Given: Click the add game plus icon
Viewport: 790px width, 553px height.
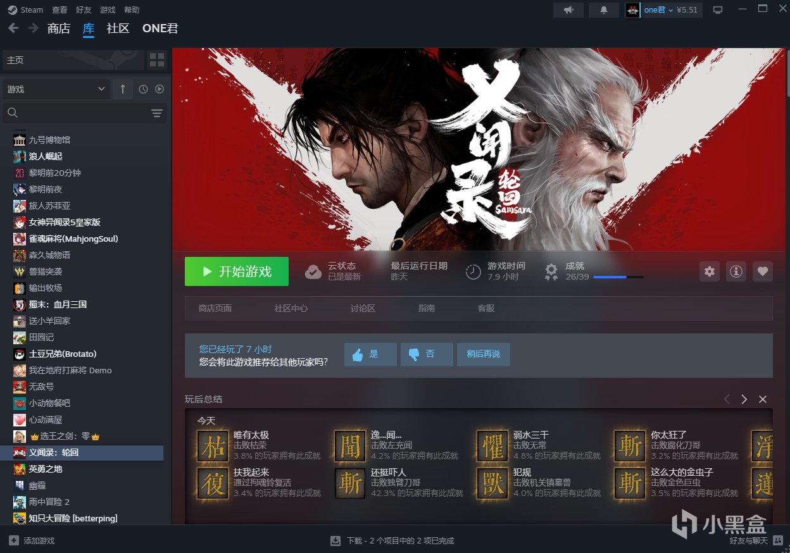Looking at the screenshot, I should click(x=14, y=540).
